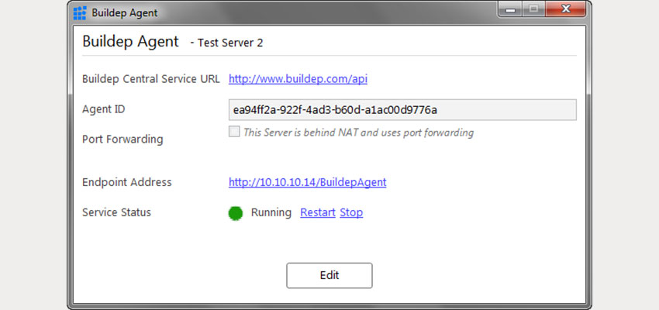Click the Buildep app icon in title bar
This screenshot has height=310, width=659.
pyautogui.click(x=79, y=13)
